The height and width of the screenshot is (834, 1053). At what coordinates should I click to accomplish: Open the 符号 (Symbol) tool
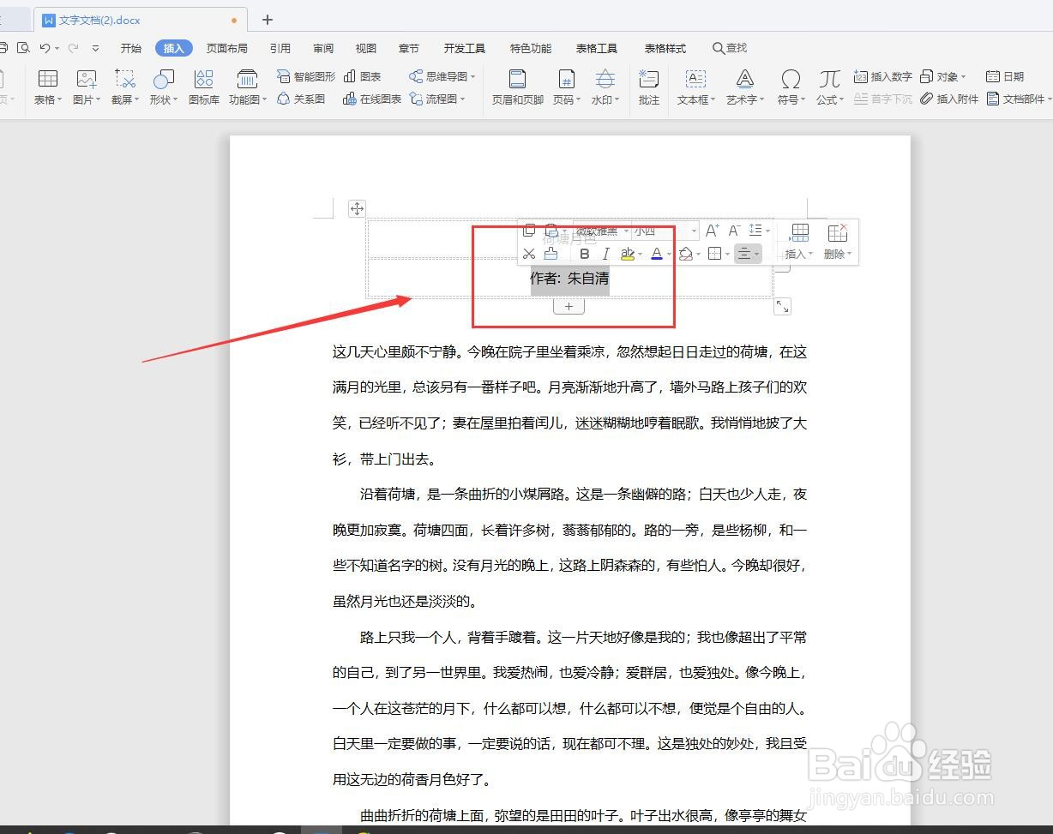(791, 87)
